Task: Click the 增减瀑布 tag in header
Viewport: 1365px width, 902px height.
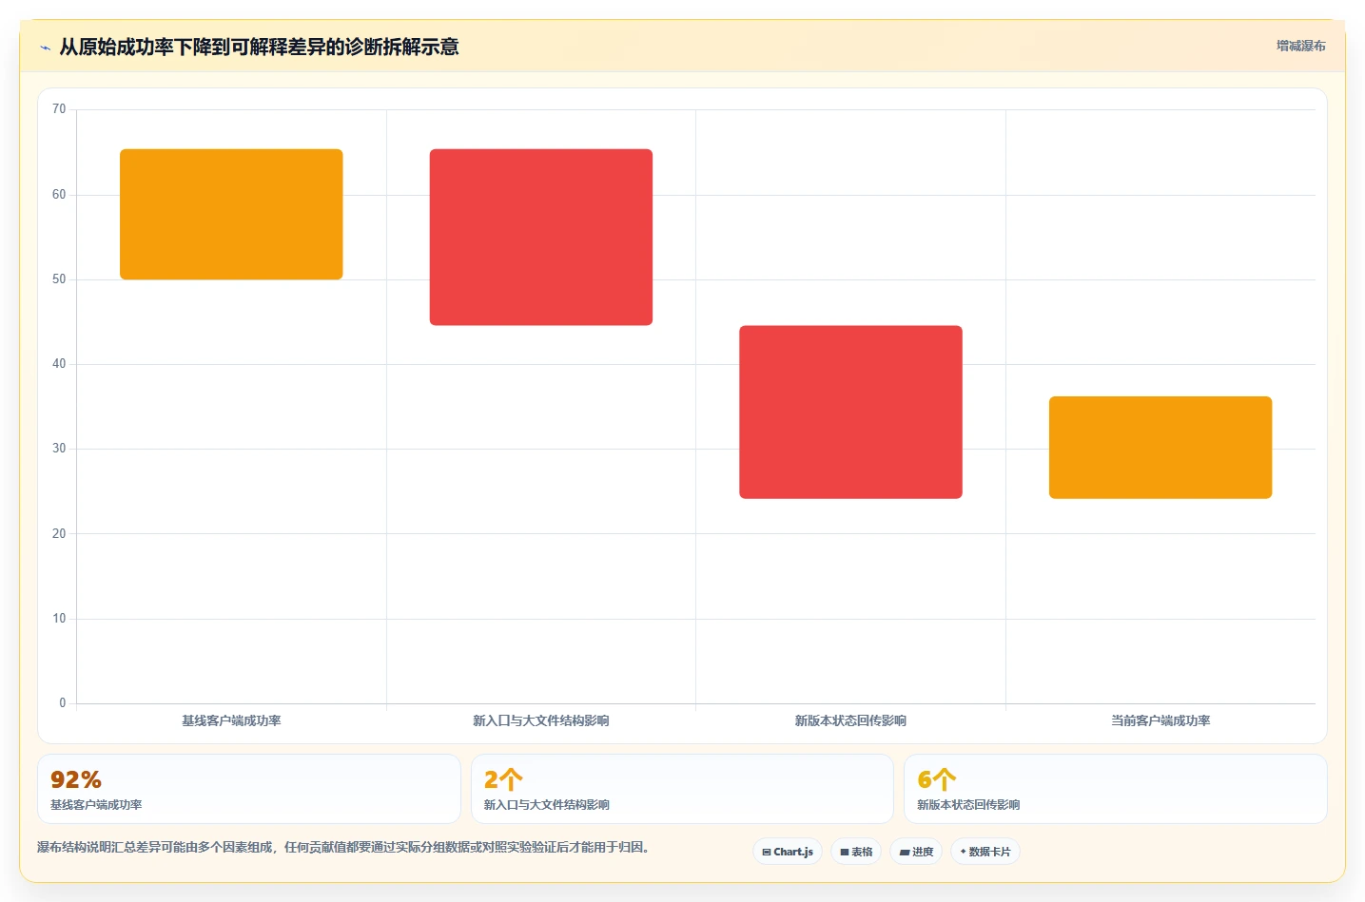Action: click(x=1300, y=46)
